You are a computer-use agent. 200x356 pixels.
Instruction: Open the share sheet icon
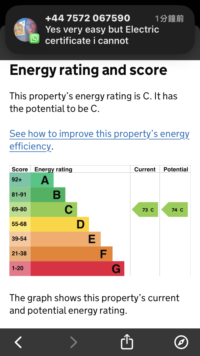pos(127,342)
